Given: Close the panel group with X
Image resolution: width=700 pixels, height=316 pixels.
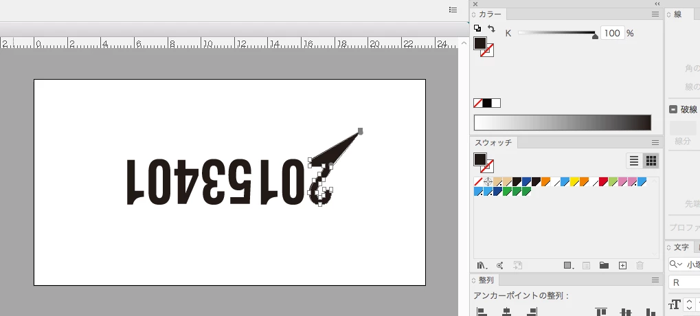Looking at the screenshot, I should [x=475, y=3].
